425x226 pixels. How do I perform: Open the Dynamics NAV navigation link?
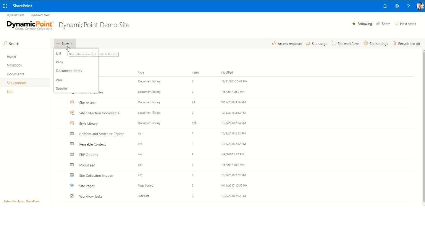[40, 15]
